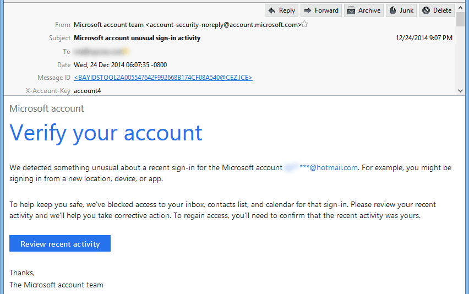This screenshot has height=294, width=469.
Task: Click the Microsoft account label above the heading
Action: 47,108
